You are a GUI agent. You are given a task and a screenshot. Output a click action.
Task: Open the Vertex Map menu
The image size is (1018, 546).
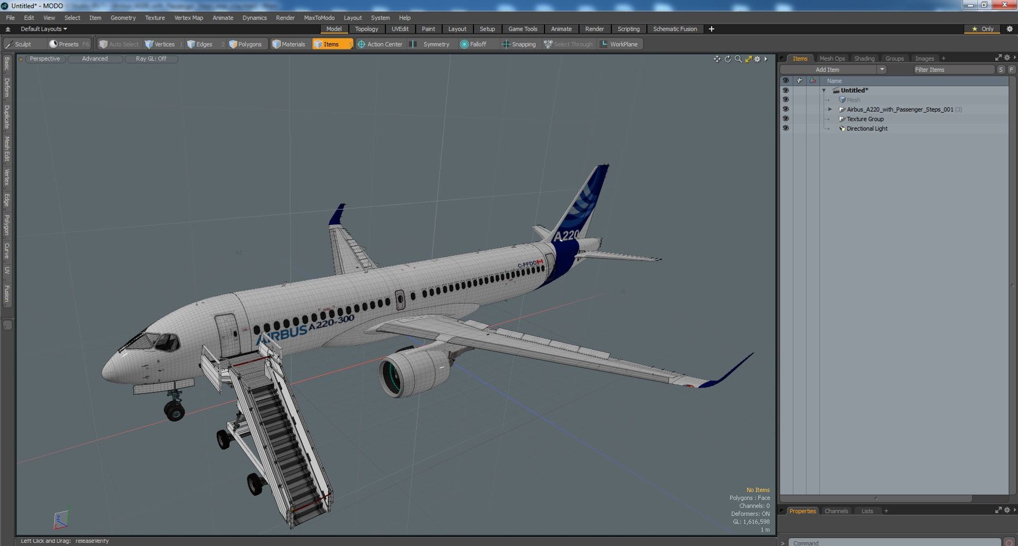point(189,17)
